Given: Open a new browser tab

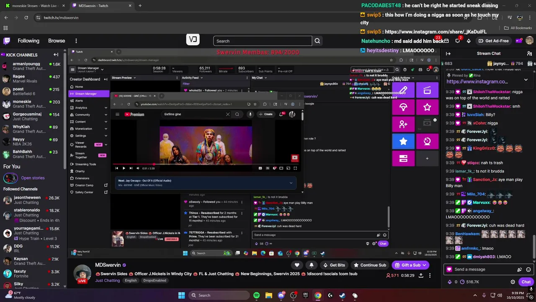Looking at the screenshot, I should click(140, 6).
